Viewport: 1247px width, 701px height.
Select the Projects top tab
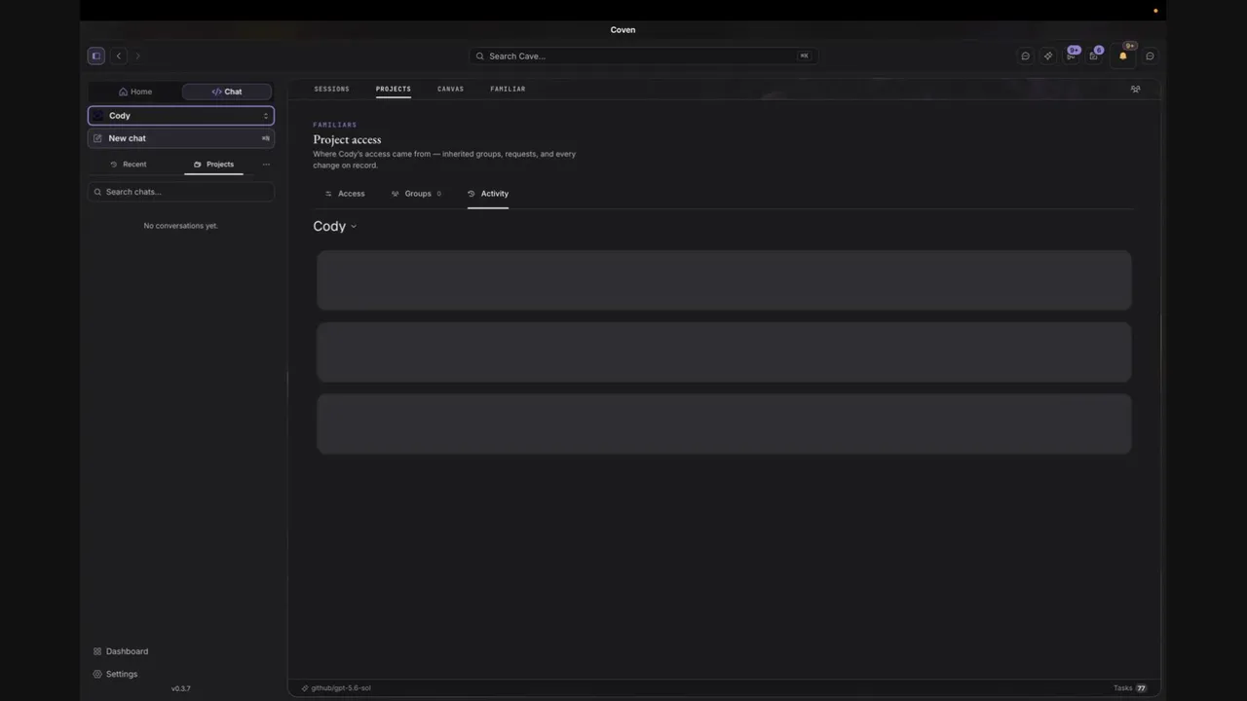394,89
